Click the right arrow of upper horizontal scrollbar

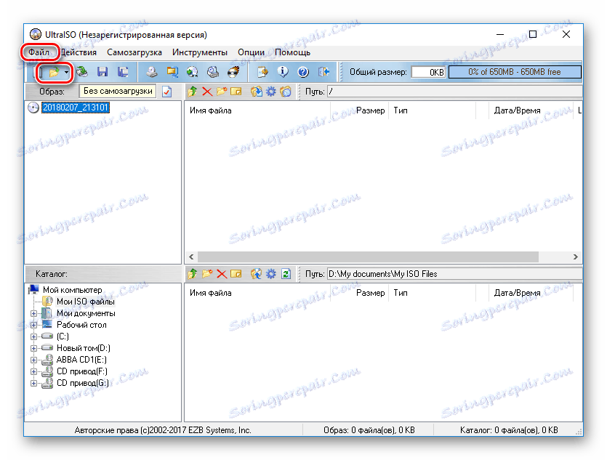point(575,257)
